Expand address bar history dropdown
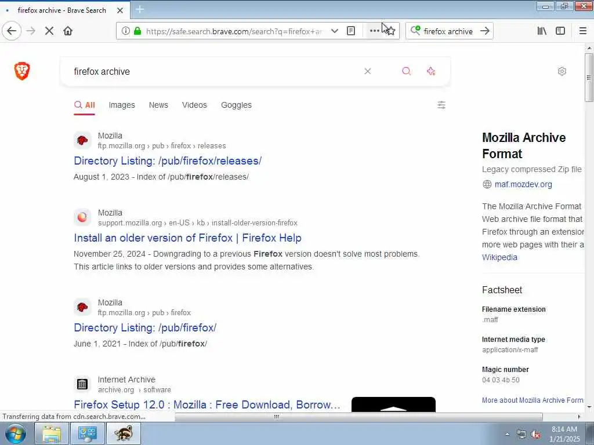594x445 pixels. point(335,31)
